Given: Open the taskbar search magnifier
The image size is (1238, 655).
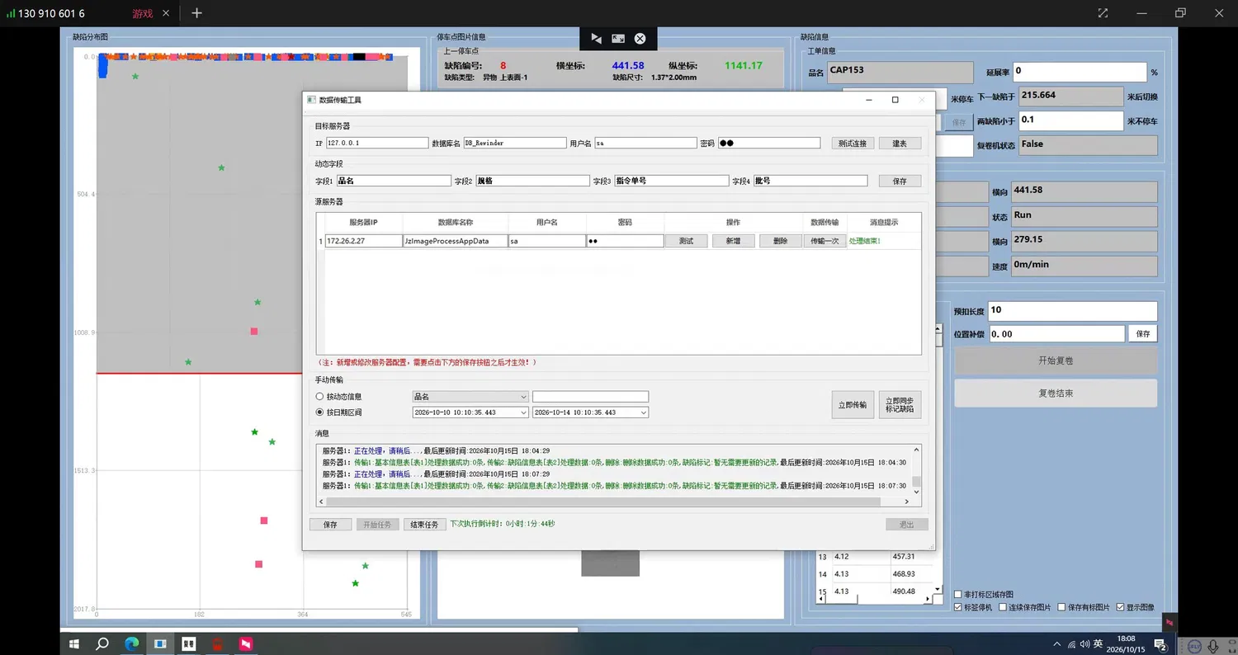Looking at the screenshot, I should point(103,643).
